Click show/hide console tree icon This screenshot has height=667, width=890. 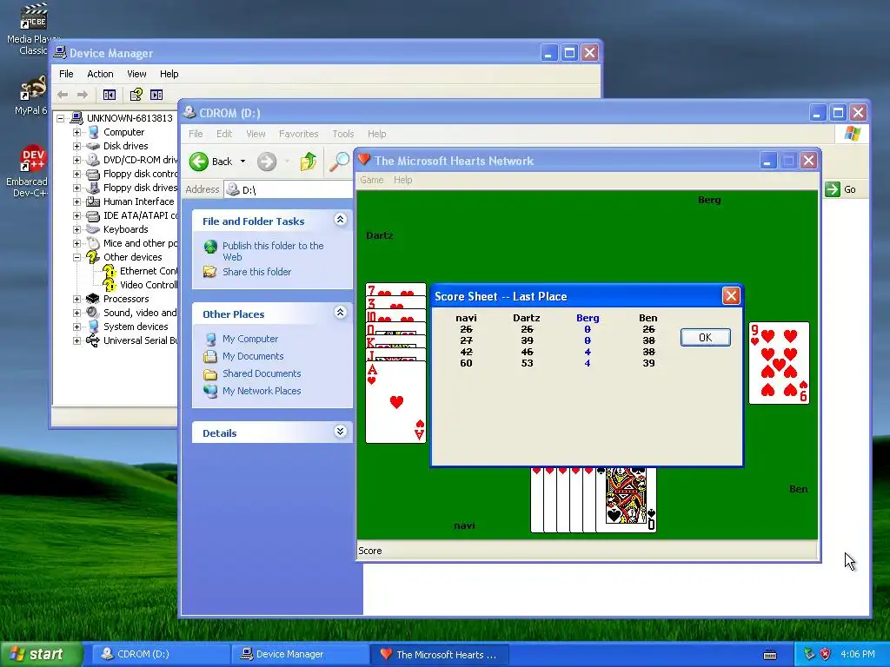click(109, 95)
